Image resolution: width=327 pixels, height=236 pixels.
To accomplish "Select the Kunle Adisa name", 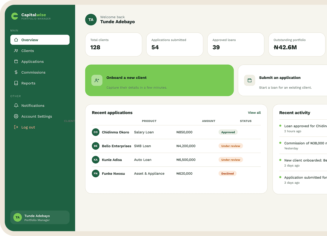I will [x=112, y=159].
